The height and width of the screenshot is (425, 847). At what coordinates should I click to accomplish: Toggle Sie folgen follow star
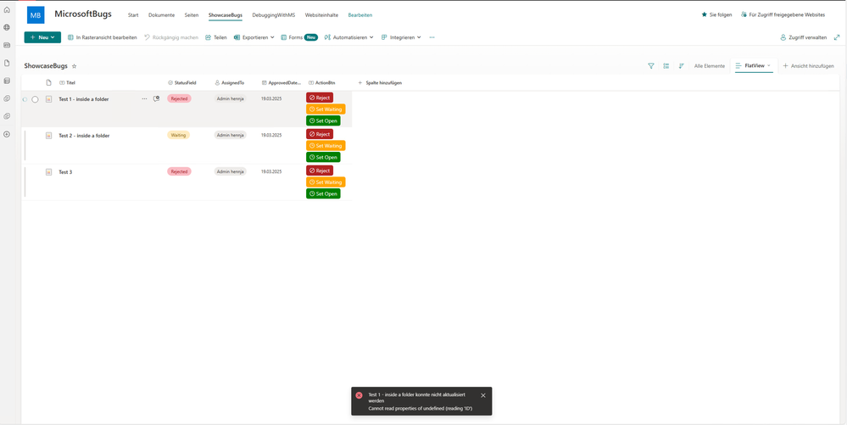[x=716, y=14]
